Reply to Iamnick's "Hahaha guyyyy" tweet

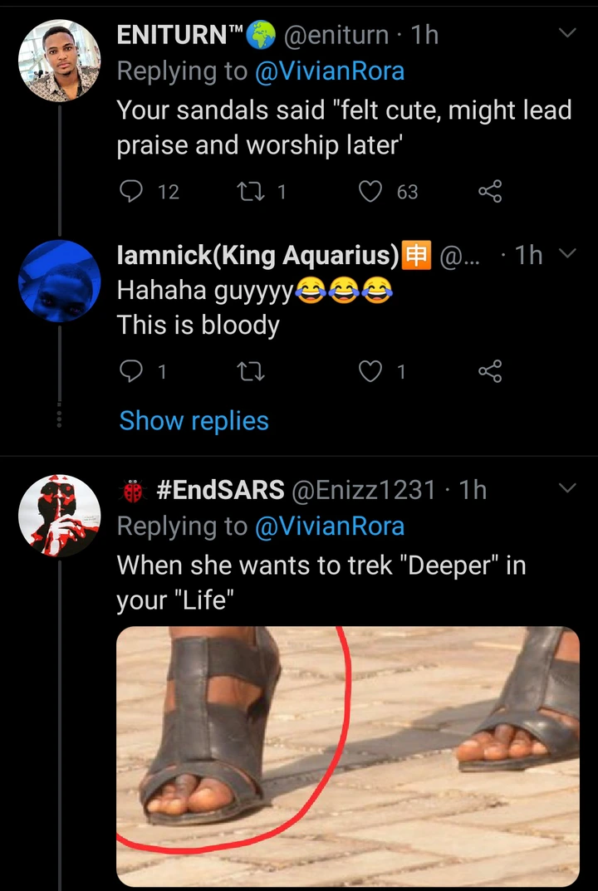pos(133,372)
